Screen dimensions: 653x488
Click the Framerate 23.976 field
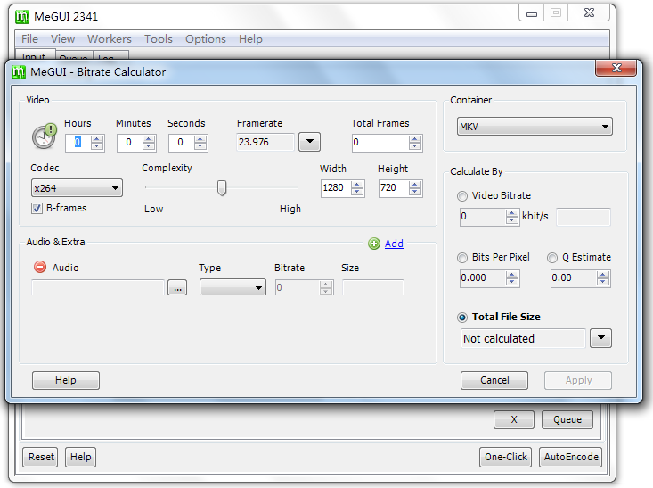(265, 142)
